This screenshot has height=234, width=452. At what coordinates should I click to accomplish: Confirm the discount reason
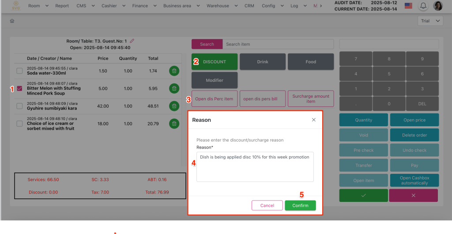click(300, 205)
